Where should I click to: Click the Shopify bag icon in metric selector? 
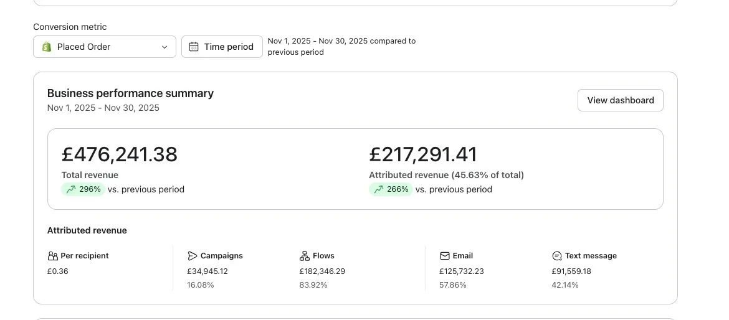coord(47,47)
